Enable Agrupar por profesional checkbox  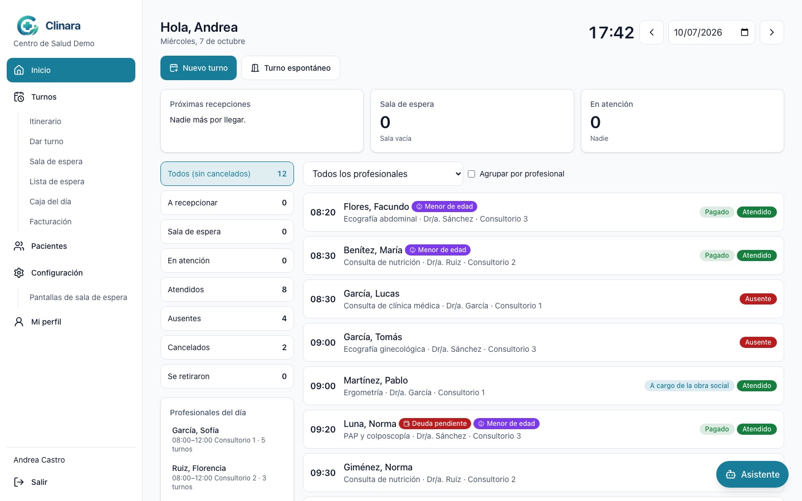[x=472, y=174]
